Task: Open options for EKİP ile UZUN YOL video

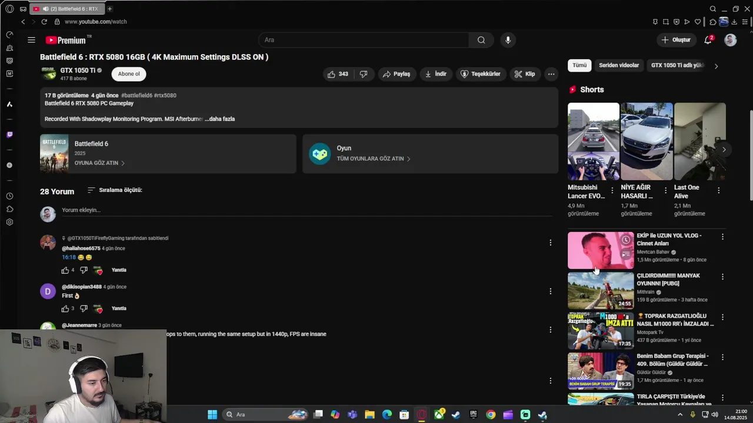Action: (x=722, y=237)
